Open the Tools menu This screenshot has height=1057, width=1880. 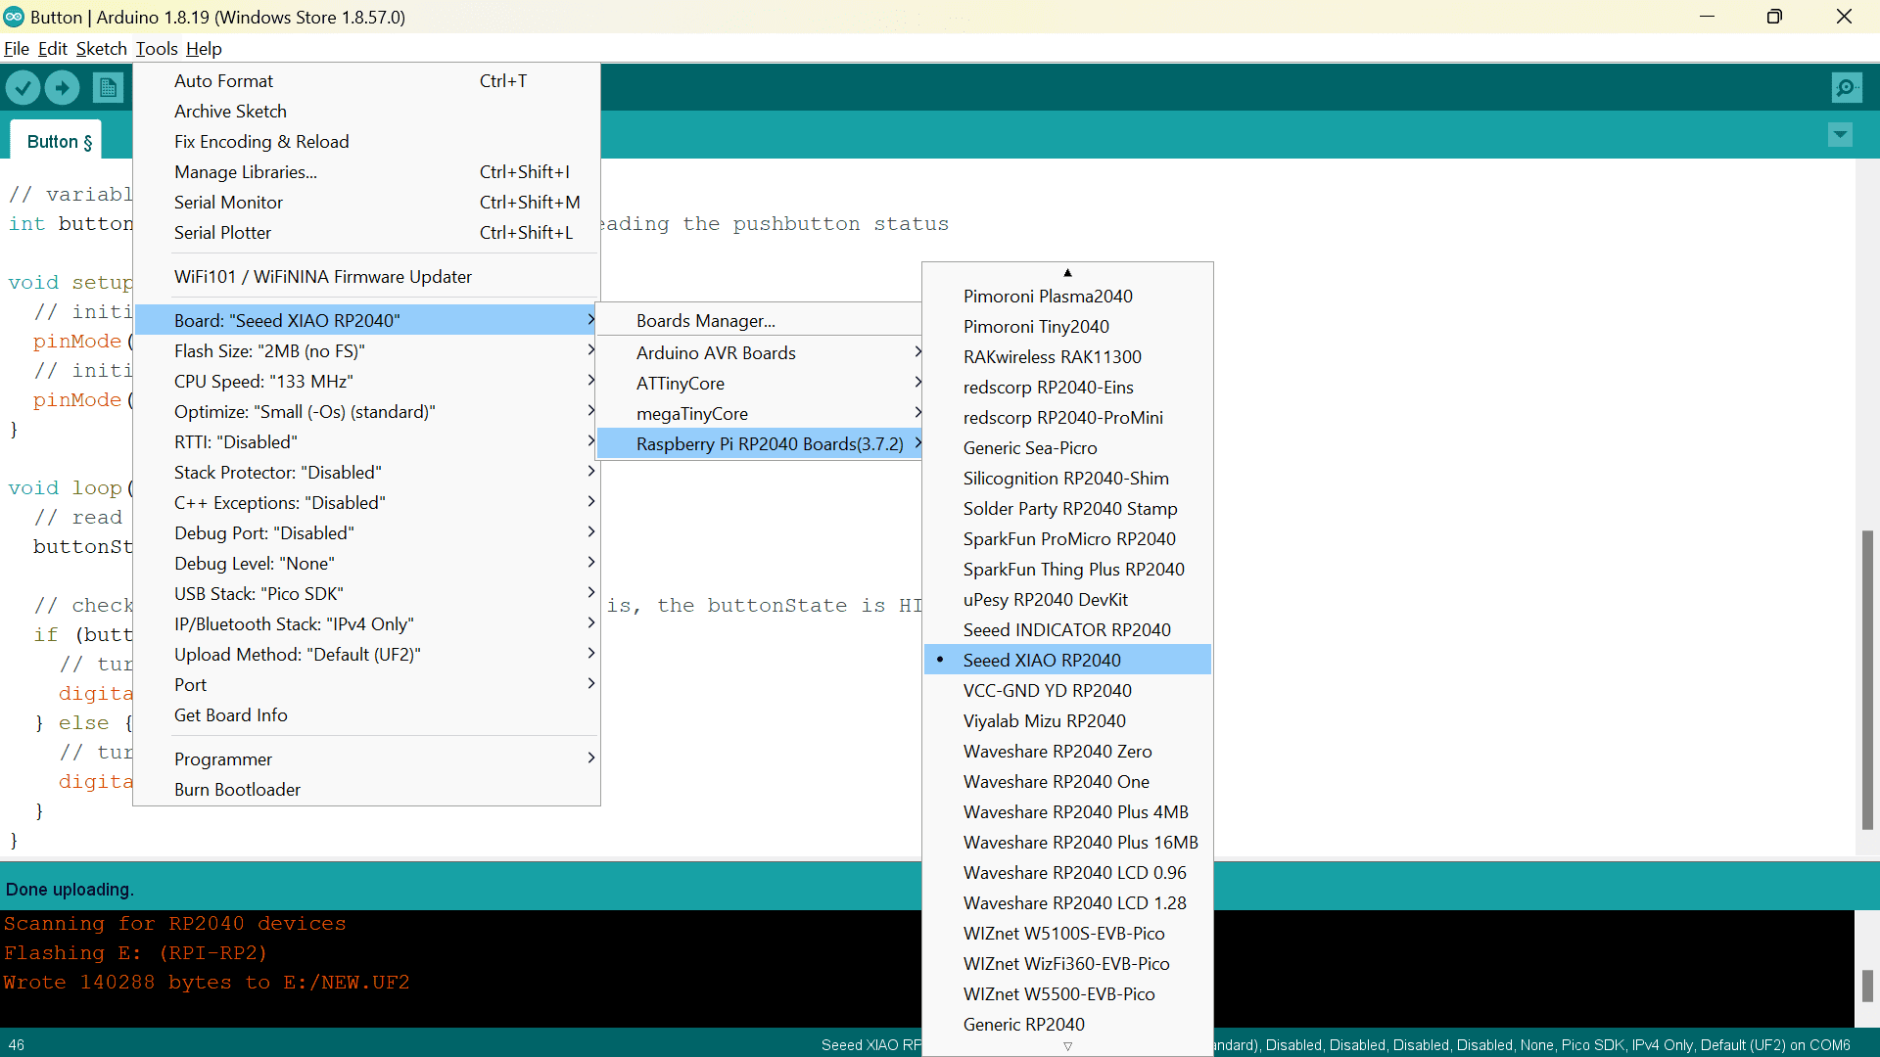click(x=157, y=48)
